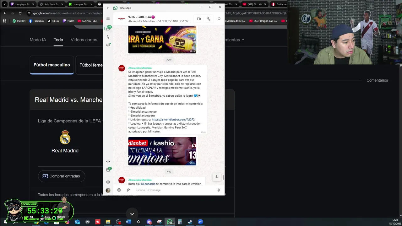This screenshot has height=226, width=402.
Task: Click Comentarios on Google results
Action: tap(377, 80)
